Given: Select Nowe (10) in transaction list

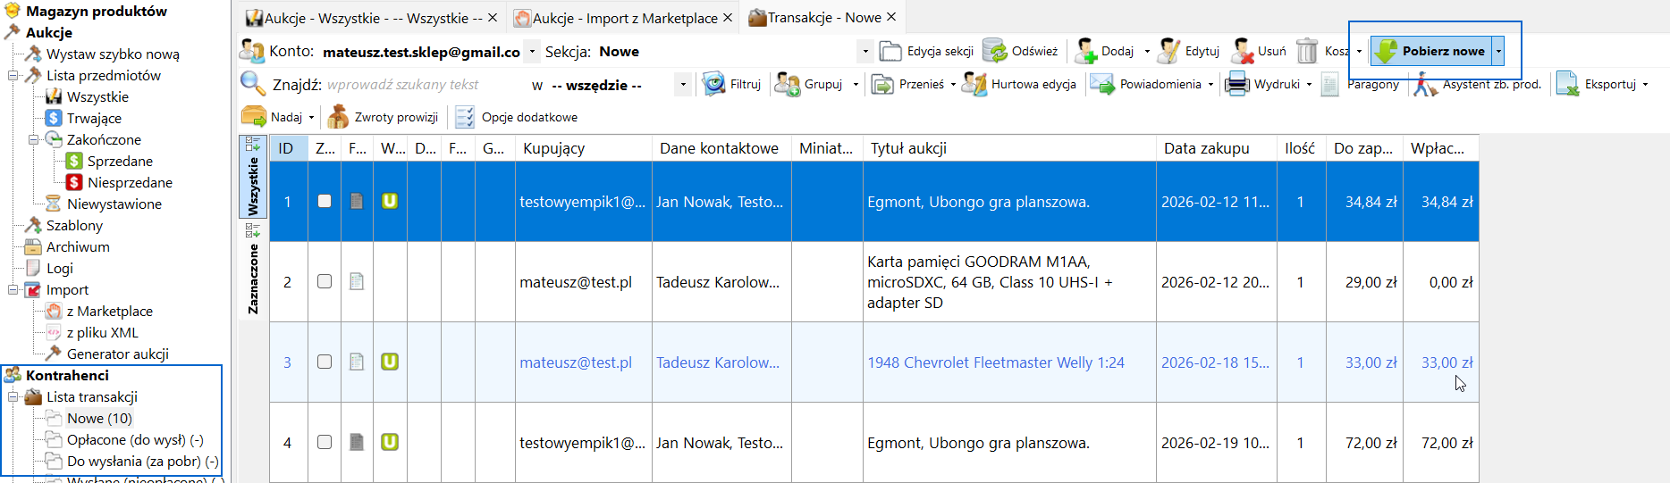Looking at the screenshot, I should pos(99,418).
